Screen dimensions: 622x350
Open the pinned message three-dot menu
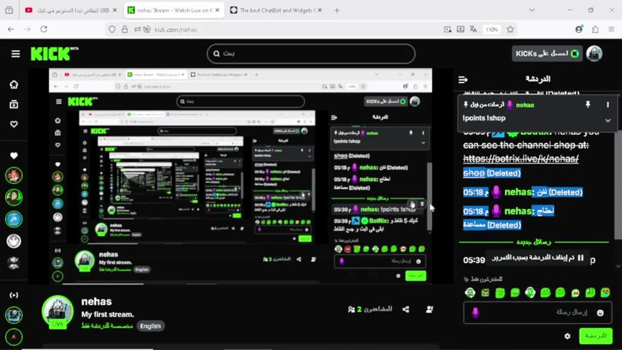point(607,105)
